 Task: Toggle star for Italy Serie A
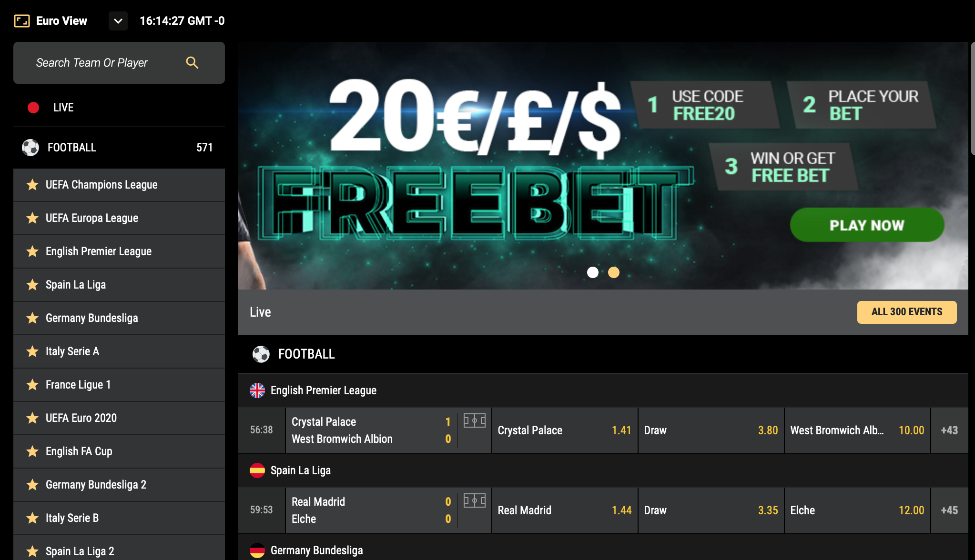pyautogui.click(x=32, y=351)
